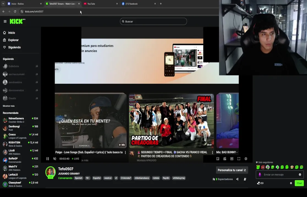
Task: Share the Tefo0507 channel
Action: [237, 179]
